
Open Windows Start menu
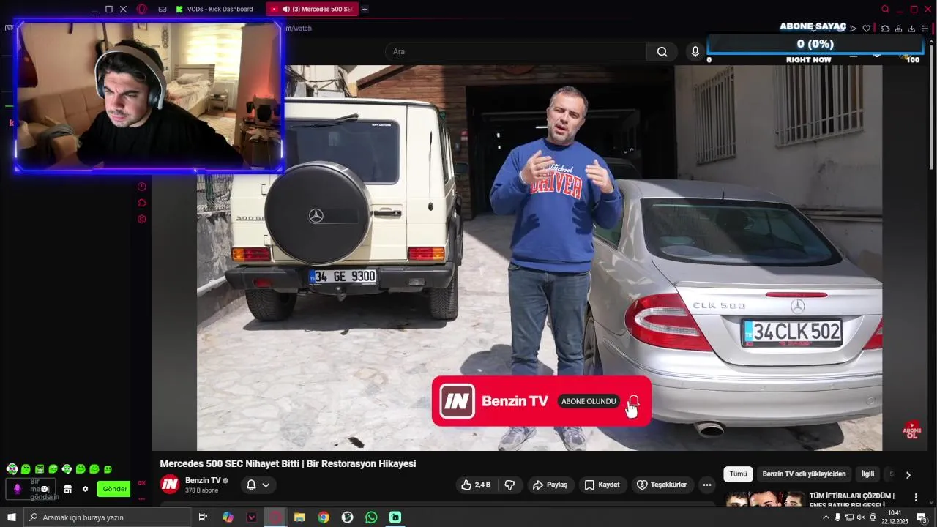point(12,517)
